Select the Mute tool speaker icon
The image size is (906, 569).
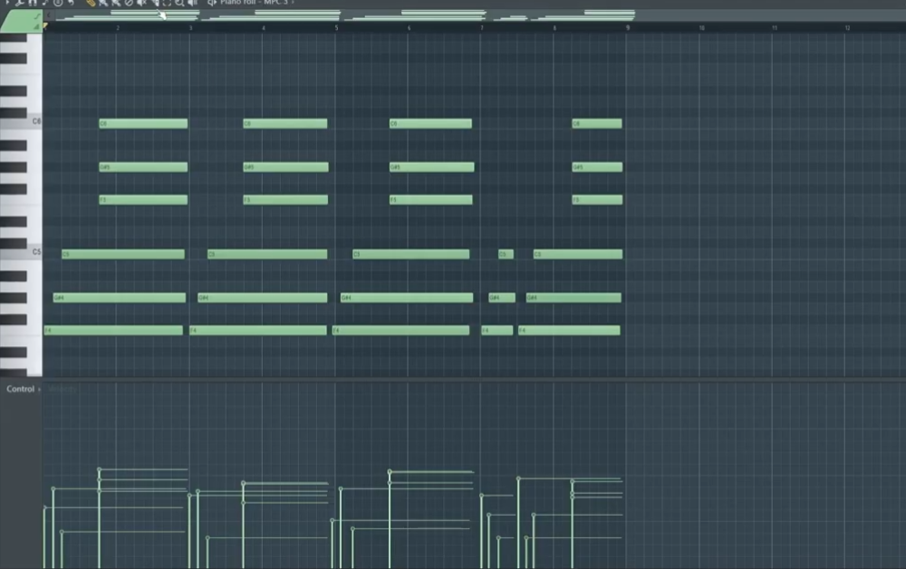click(141, 3)
